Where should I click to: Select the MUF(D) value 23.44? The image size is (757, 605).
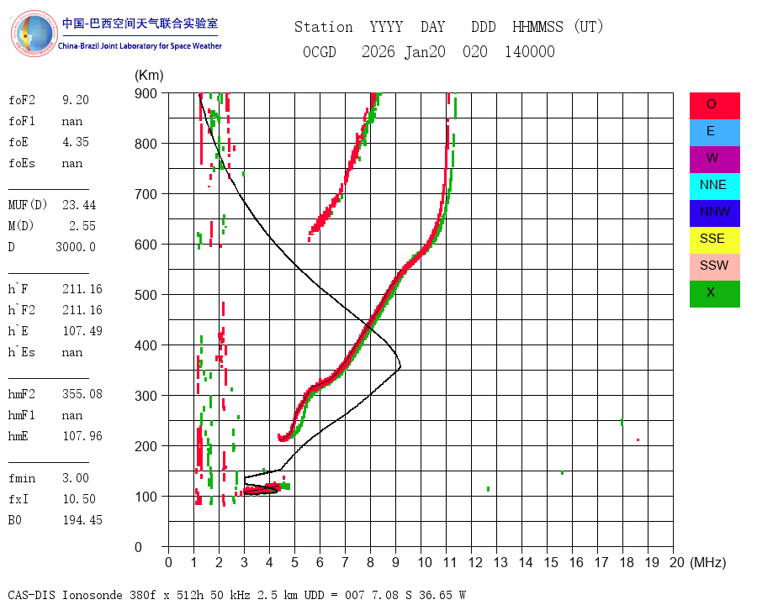tap(79, 205)
